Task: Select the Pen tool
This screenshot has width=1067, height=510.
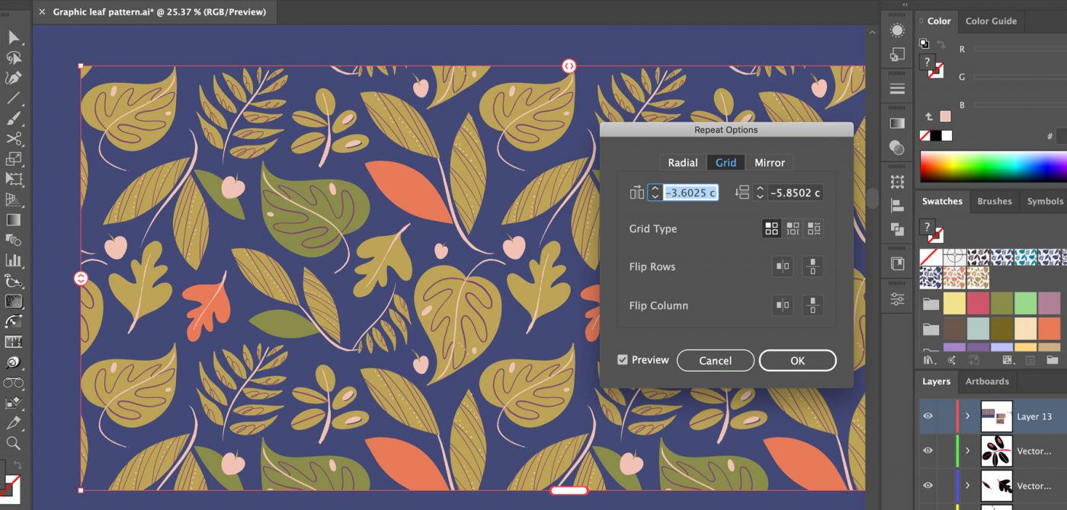Action: 12,77
